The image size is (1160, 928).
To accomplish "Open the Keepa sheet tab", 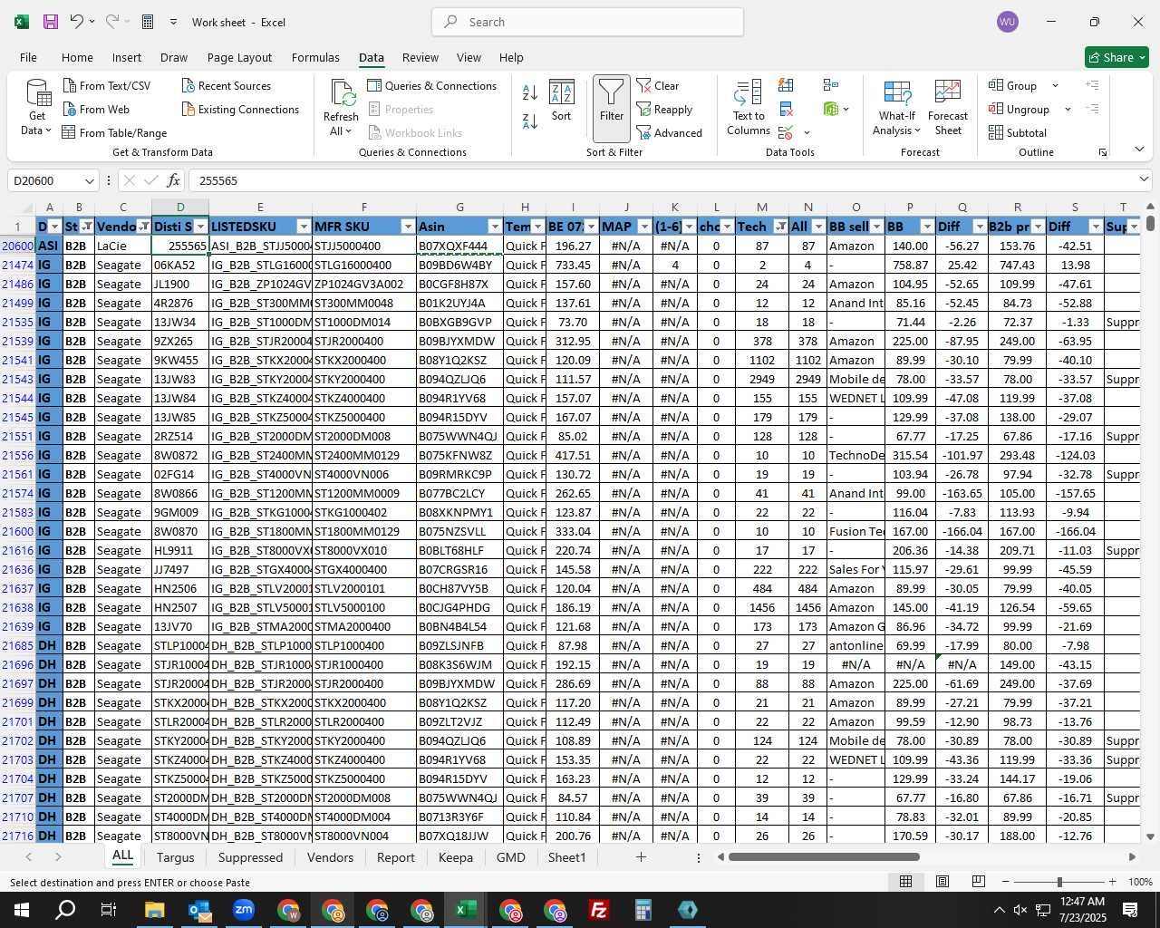I will (x=456, y=857).
